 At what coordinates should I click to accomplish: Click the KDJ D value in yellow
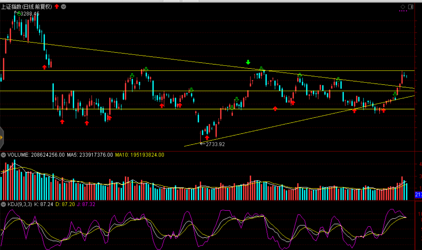coord(65,204)
